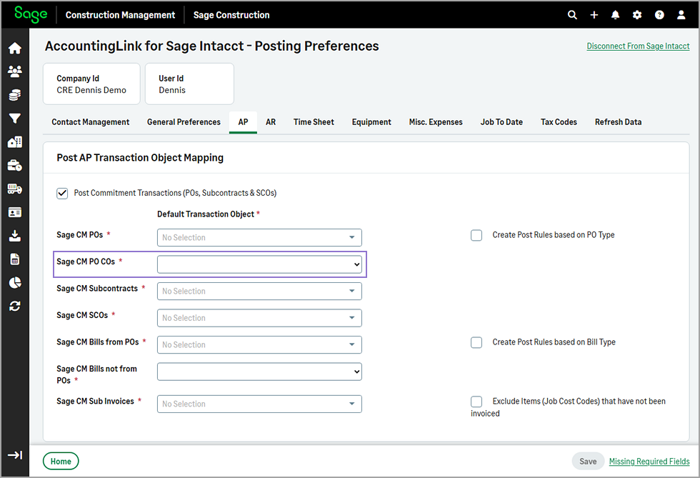
Task: Open the sync arrows icon in sidebar
Action: tap(15, 306)
